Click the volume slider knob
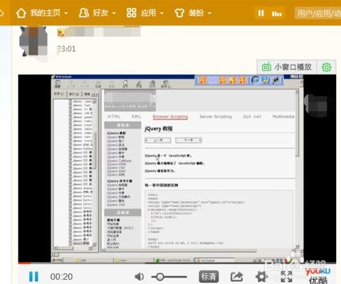This screenshot has height=284, width=341. pos(159,277)
